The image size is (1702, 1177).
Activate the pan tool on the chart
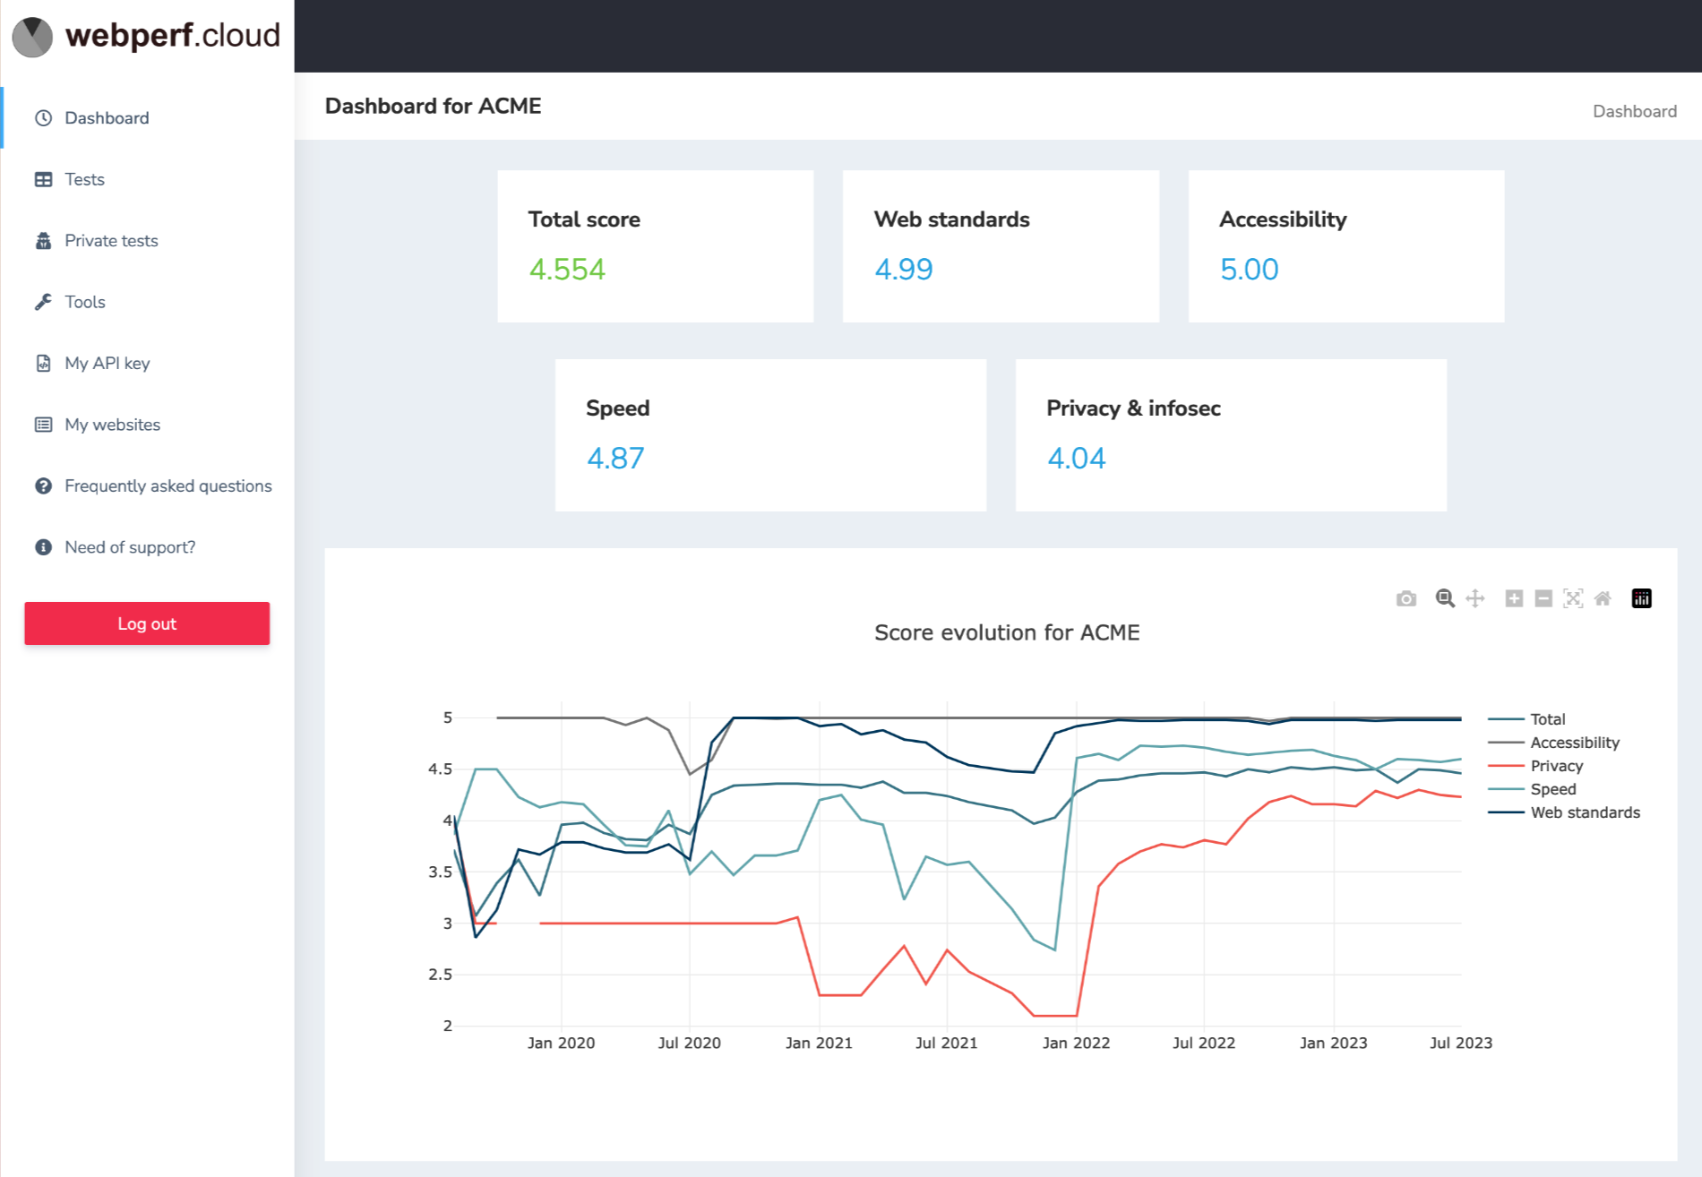(x=1474, y=598)
